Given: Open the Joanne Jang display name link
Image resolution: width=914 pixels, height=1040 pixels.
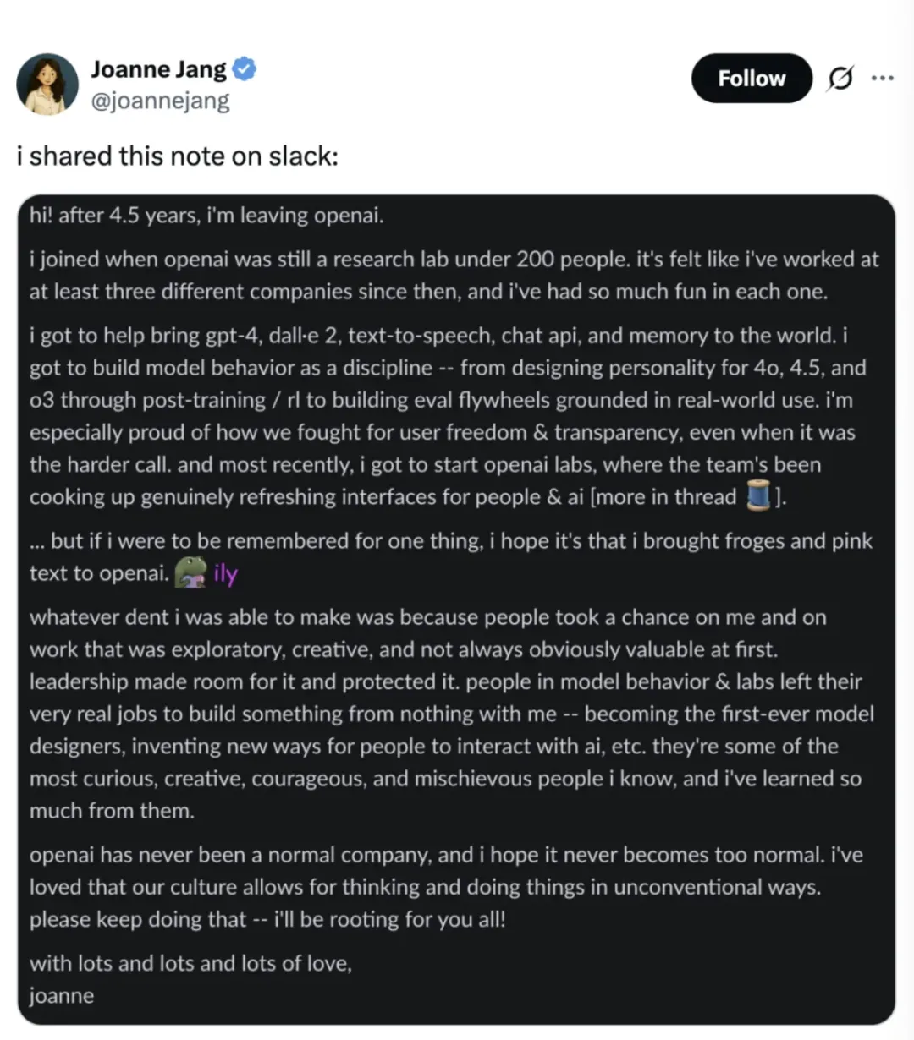Looking at the screenshot, I should (x=159, y=69).
